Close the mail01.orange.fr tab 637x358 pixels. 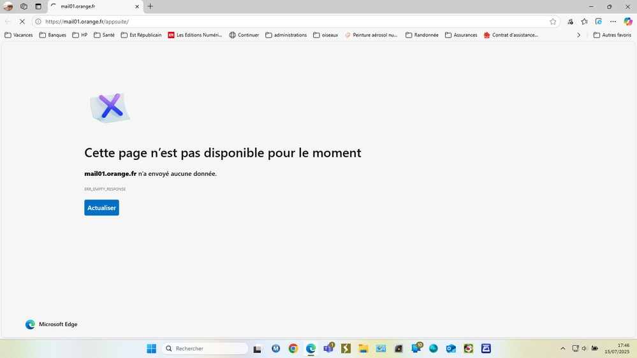137,6
